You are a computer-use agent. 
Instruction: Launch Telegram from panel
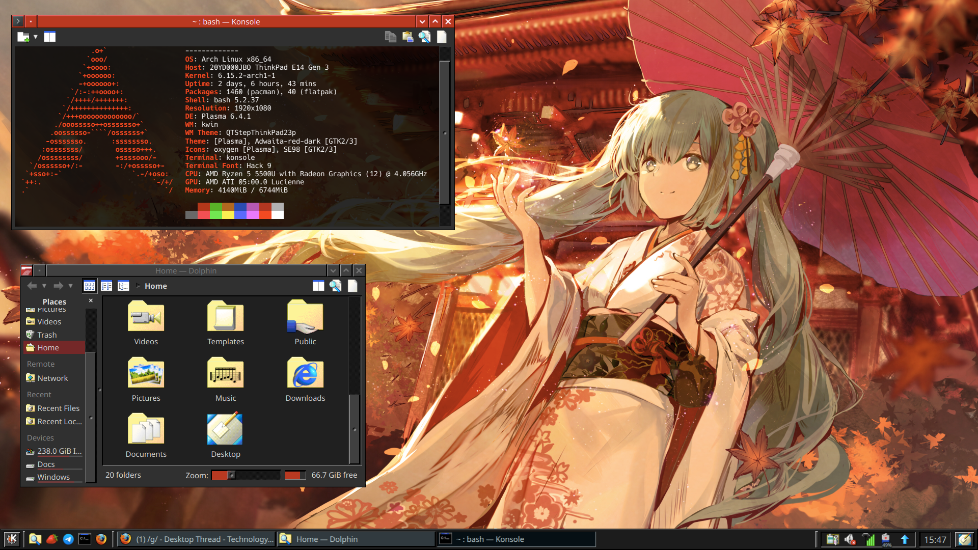68,539
